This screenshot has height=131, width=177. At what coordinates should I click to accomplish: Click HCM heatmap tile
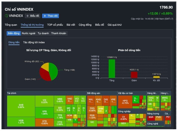(x=69, y=116)
